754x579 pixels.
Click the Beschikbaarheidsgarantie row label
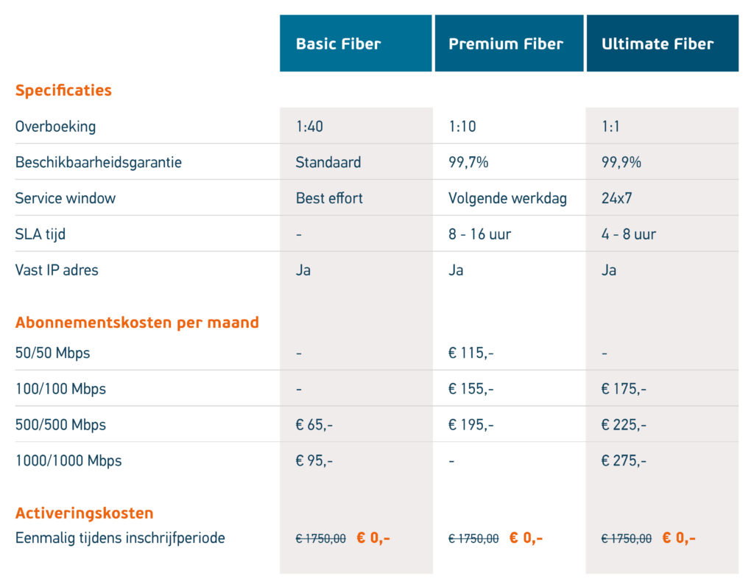[x=99, y=163]
